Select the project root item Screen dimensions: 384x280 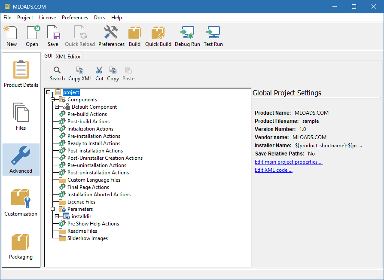pos(71,92)
